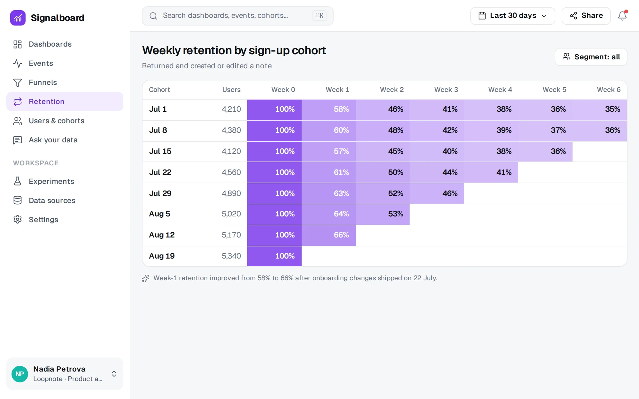Open the Segment: all selector

point(591,57)
